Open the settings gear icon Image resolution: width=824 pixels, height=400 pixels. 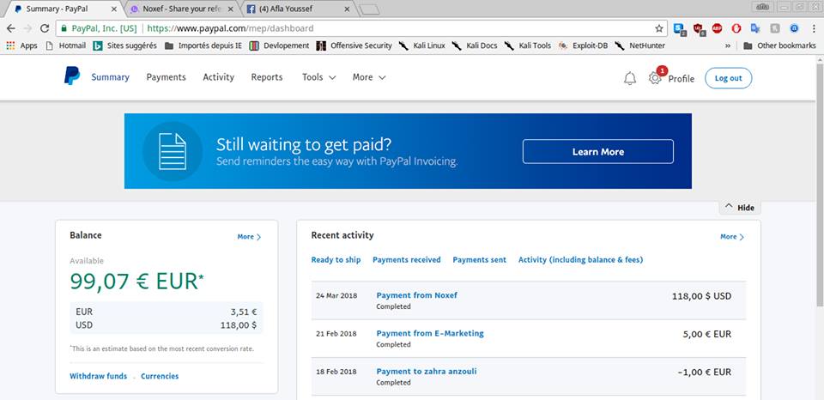point(655,78)
